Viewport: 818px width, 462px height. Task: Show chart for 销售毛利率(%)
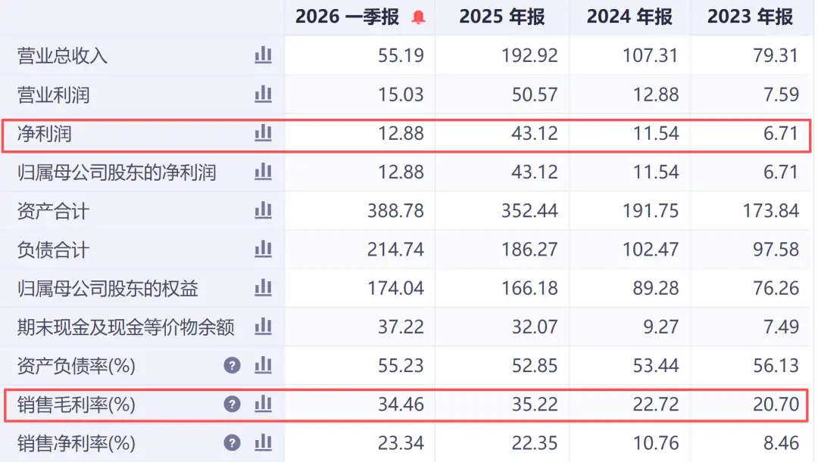point(263,404)
